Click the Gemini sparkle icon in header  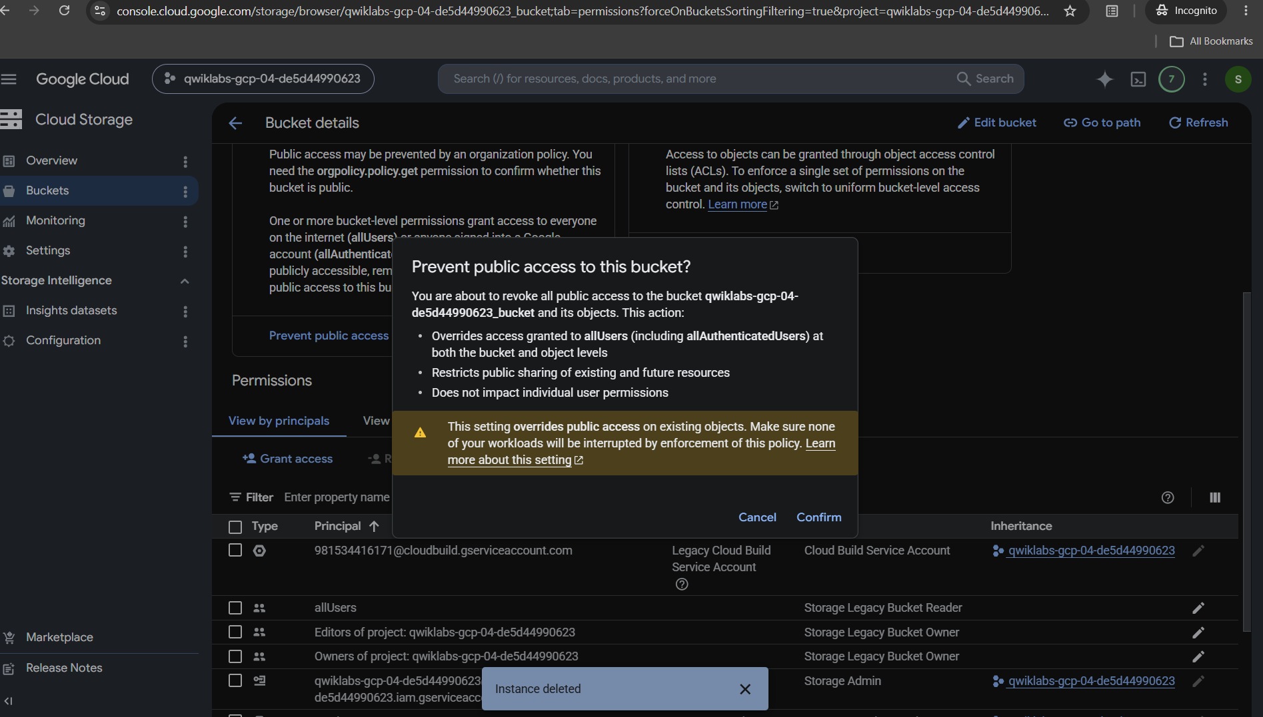tap(1104, 79)
